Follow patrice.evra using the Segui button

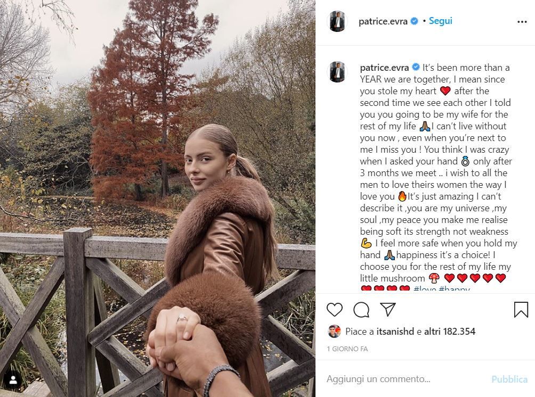click(x=440, y=21)
